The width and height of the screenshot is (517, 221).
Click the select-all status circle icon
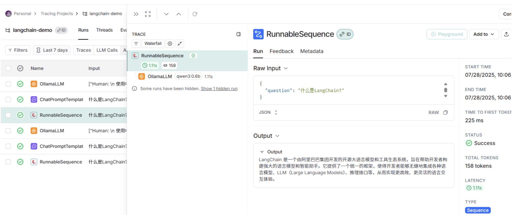click(20, 68)
